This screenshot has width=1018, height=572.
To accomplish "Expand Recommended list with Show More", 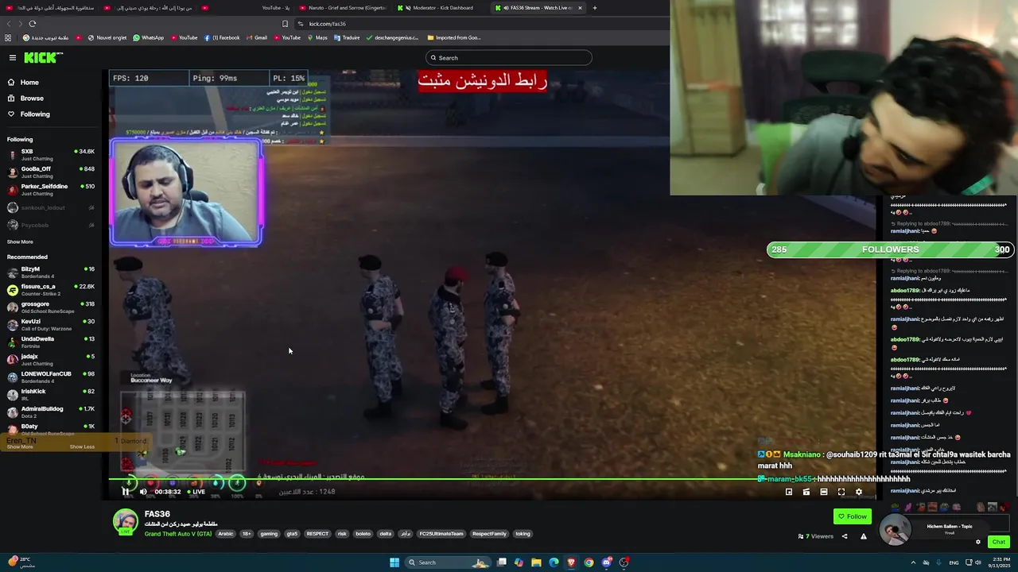I will tap(20, 446).
